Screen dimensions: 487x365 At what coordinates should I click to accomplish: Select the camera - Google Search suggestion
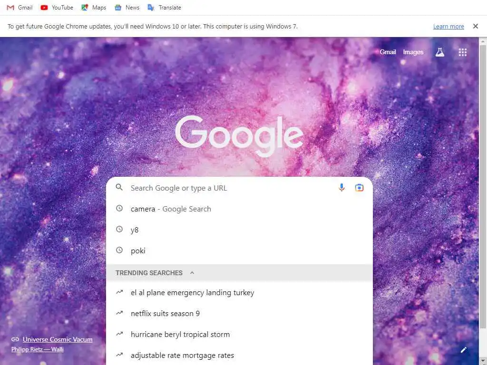[x=239, y=209]
